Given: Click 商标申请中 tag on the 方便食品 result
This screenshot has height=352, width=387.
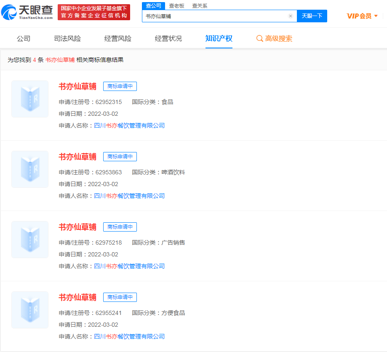Looking at the screenshot, I should coord(120,297).
